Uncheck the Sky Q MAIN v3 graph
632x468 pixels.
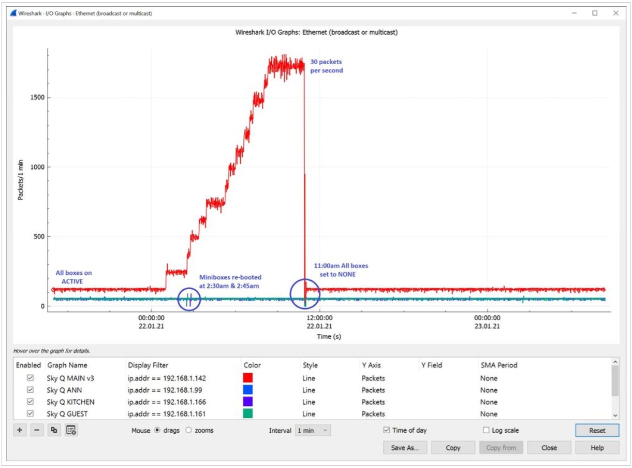[31, 378]
